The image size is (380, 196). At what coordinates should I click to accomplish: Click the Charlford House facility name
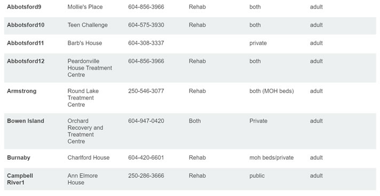coord(89,158)
